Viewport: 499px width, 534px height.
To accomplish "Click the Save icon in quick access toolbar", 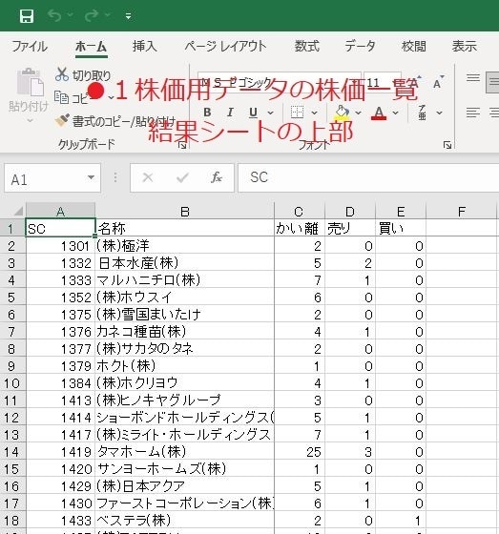I will tap(27, 15).
